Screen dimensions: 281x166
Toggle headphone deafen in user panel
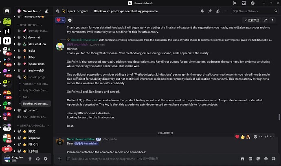[38, 159]
